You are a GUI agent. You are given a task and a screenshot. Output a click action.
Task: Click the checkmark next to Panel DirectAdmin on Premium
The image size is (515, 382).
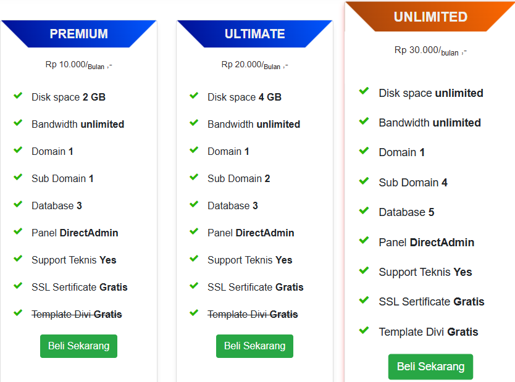point(18,232)
